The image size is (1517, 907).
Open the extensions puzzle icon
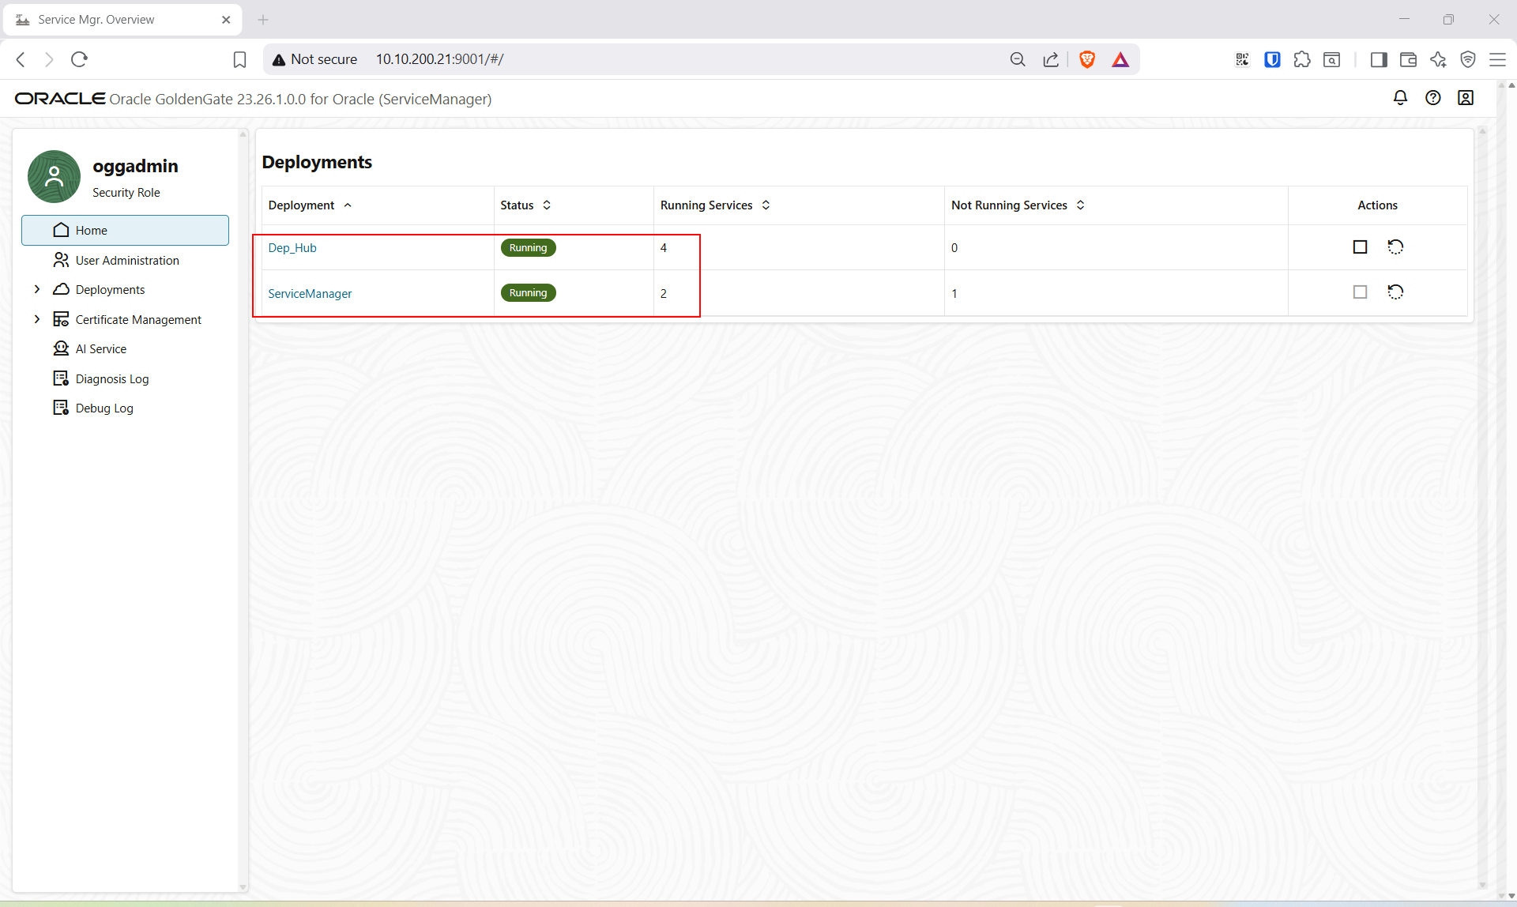1302,59
